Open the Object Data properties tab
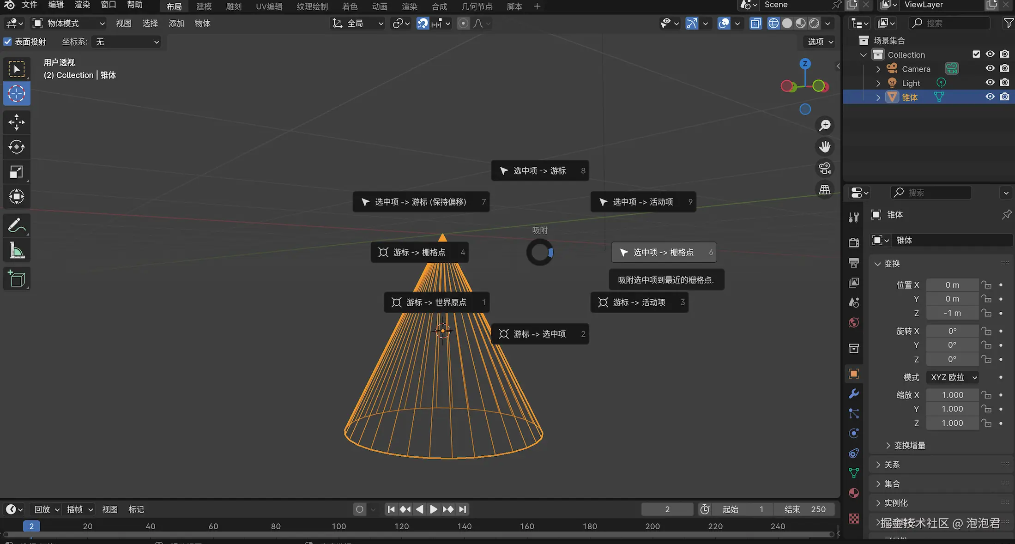 click(854, 473)
